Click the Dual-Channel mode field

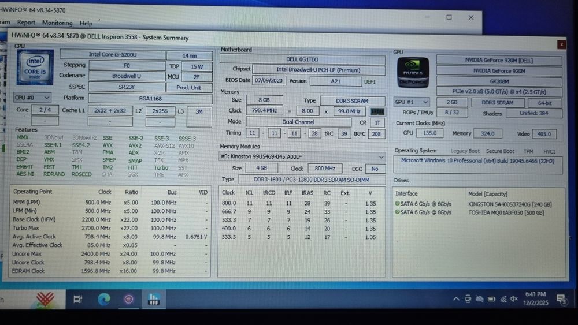coord(298,122)
